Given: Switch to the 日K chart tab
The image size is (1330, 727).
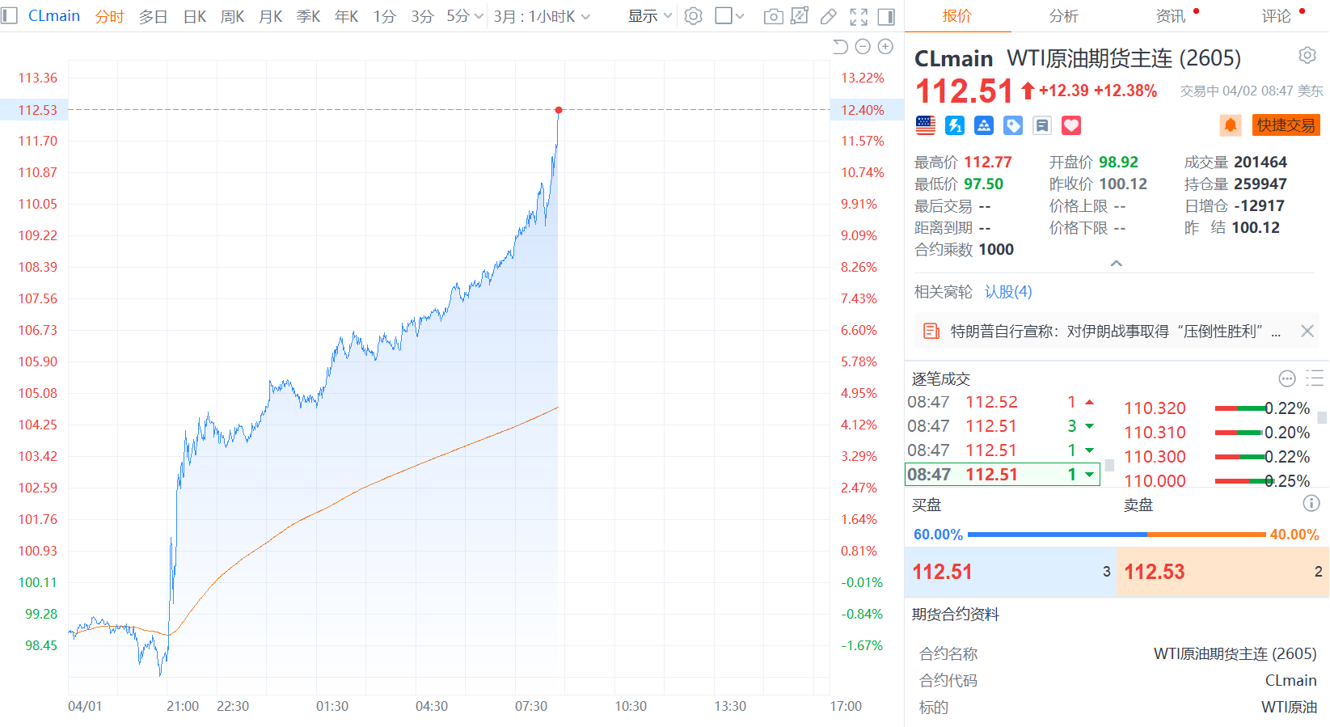Looking at the screenshot, I should 195,16.
